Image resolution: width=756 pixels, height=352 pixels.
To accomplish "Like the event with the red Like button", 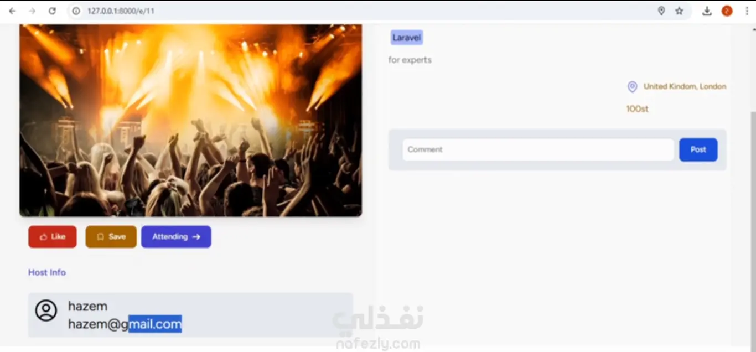I will click(53, 237).
